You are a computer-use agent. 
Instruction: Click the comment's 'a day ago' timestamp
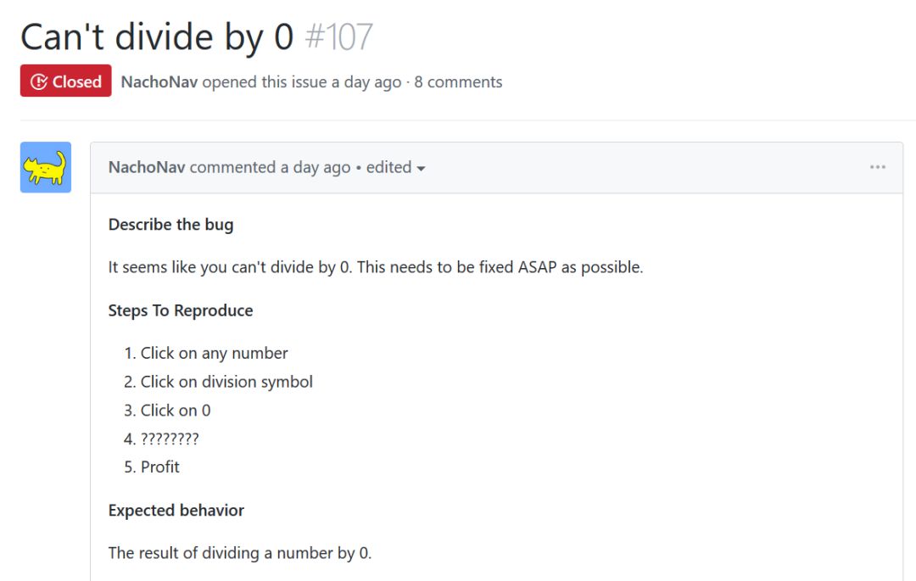[316, 167]
